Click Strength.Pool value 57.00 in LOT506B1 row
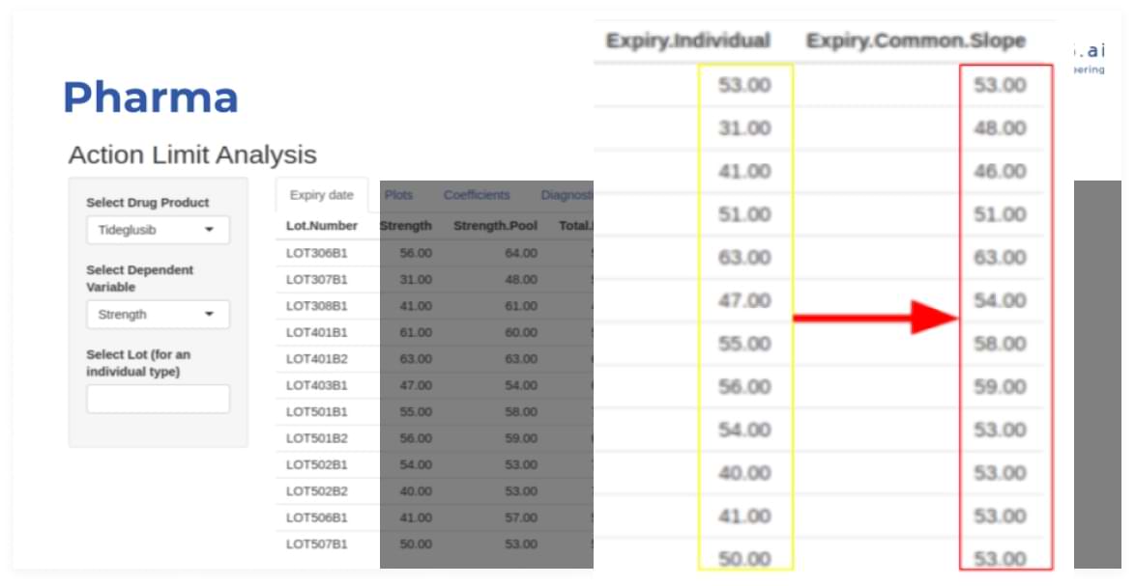The width and height of the screenshot is (1135, 586). (x=520, y=517)
